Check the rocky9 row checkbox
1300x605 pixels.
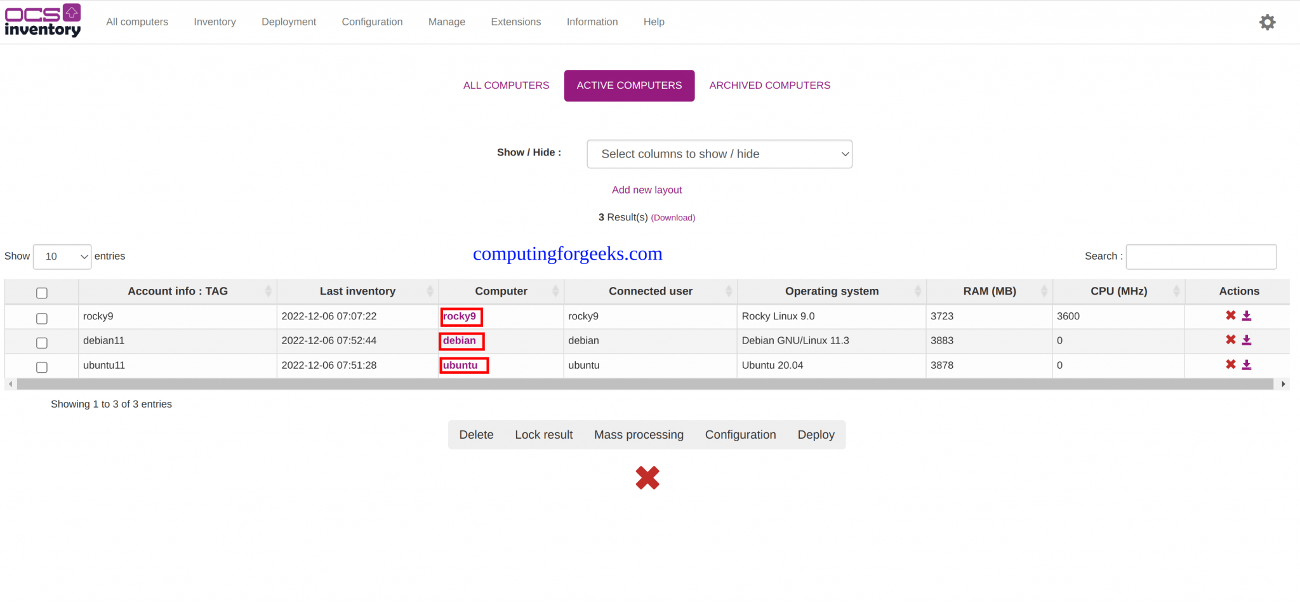coord(42,318)
